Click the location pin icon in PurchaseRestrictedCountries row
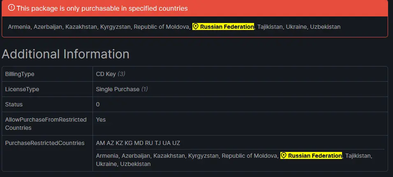 click(x=284, y=156)
